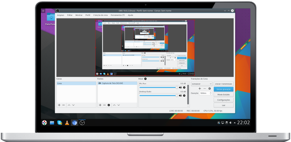Screen dimensions: 291x142
Task: Click the LIVE: 00:00:00 status text
Action: [x=176, y=111]
